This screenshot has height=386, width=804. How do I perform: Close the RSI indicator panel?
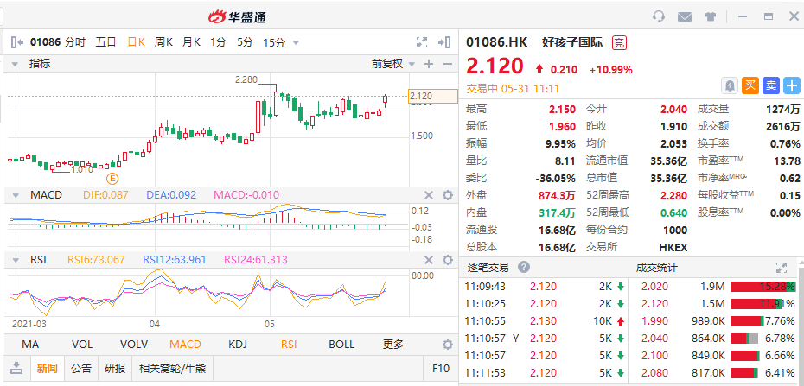pos(429,260)
